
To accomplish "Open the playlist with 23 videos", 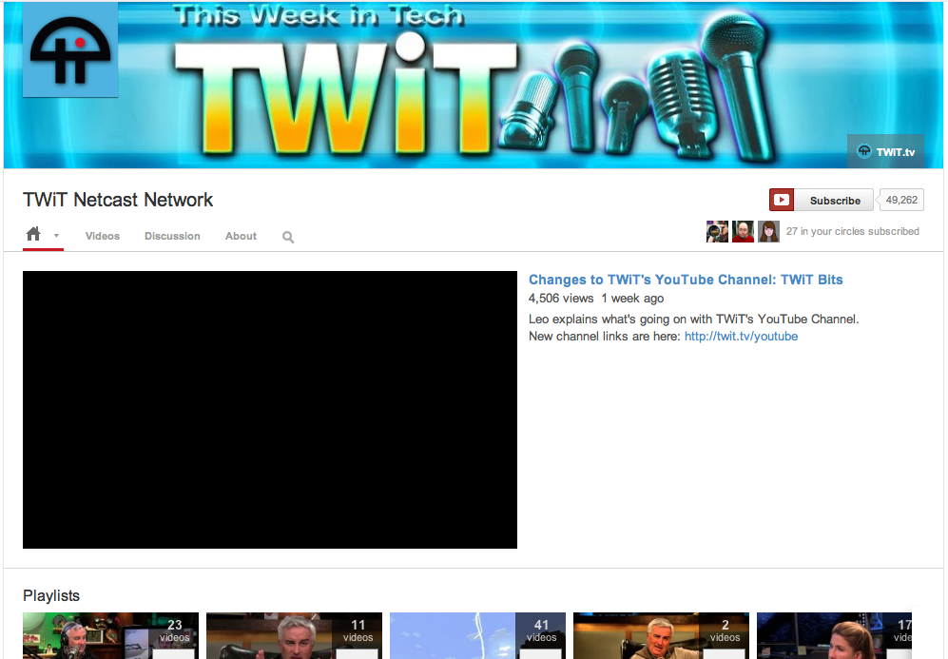I will (110, 635).
